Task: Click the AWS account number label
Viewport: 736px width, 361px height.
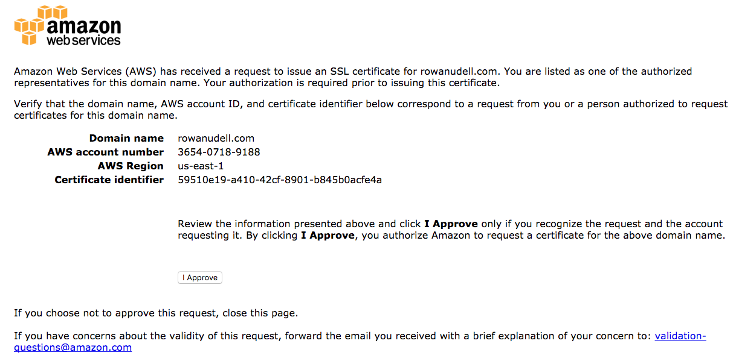Action: point(105,152)
